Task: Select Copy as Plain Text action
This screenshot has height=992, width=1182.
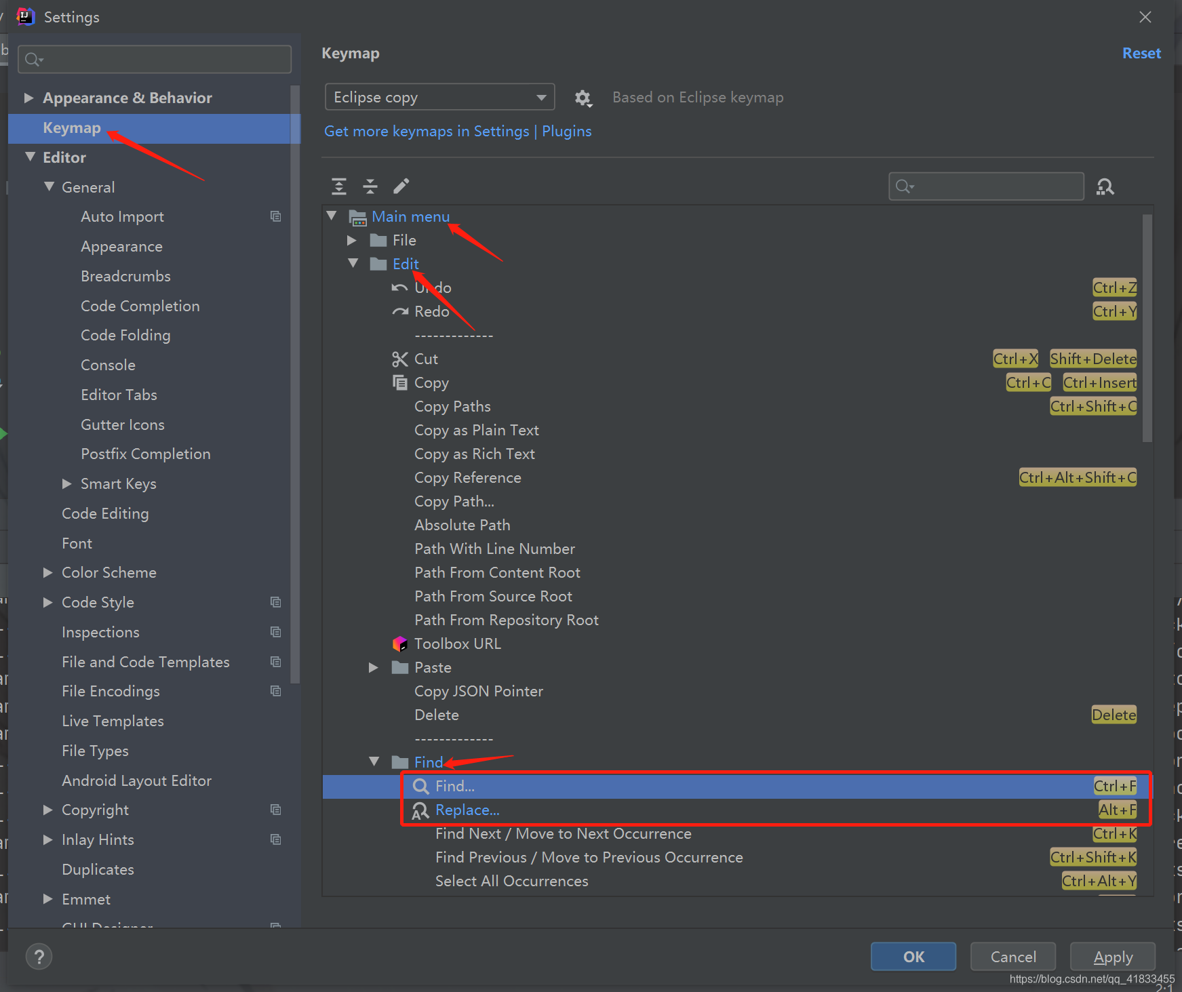Action: [x=737, y=431]
